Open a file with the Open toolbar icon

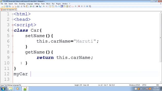click(x=4, y=6)
